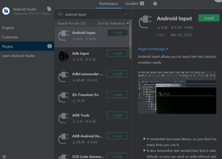Install Android Input from the results list
This screenshot has width=222, height=159.
(118, 33)
